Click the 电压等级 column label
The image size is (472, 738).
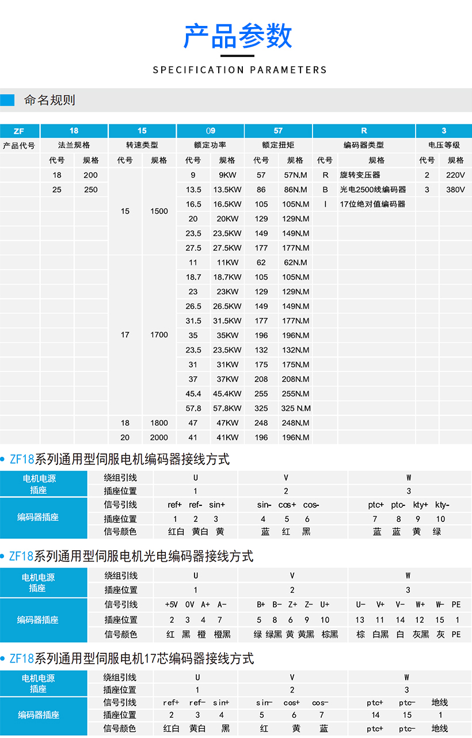[444, 145]
